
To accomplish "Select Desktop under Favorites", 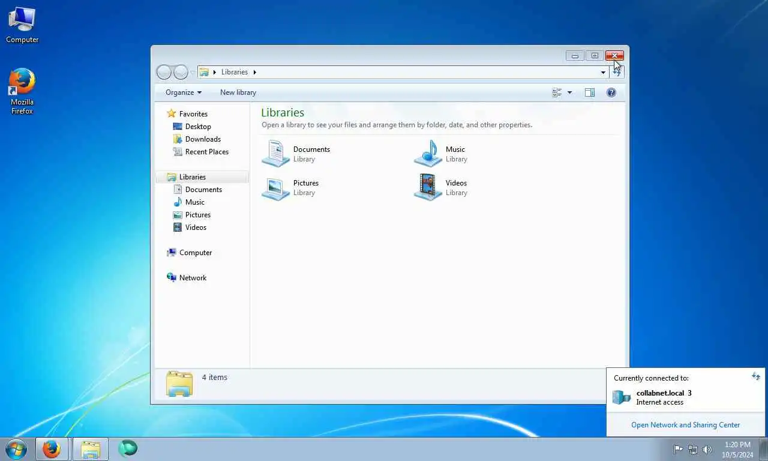I will point(198,127).
